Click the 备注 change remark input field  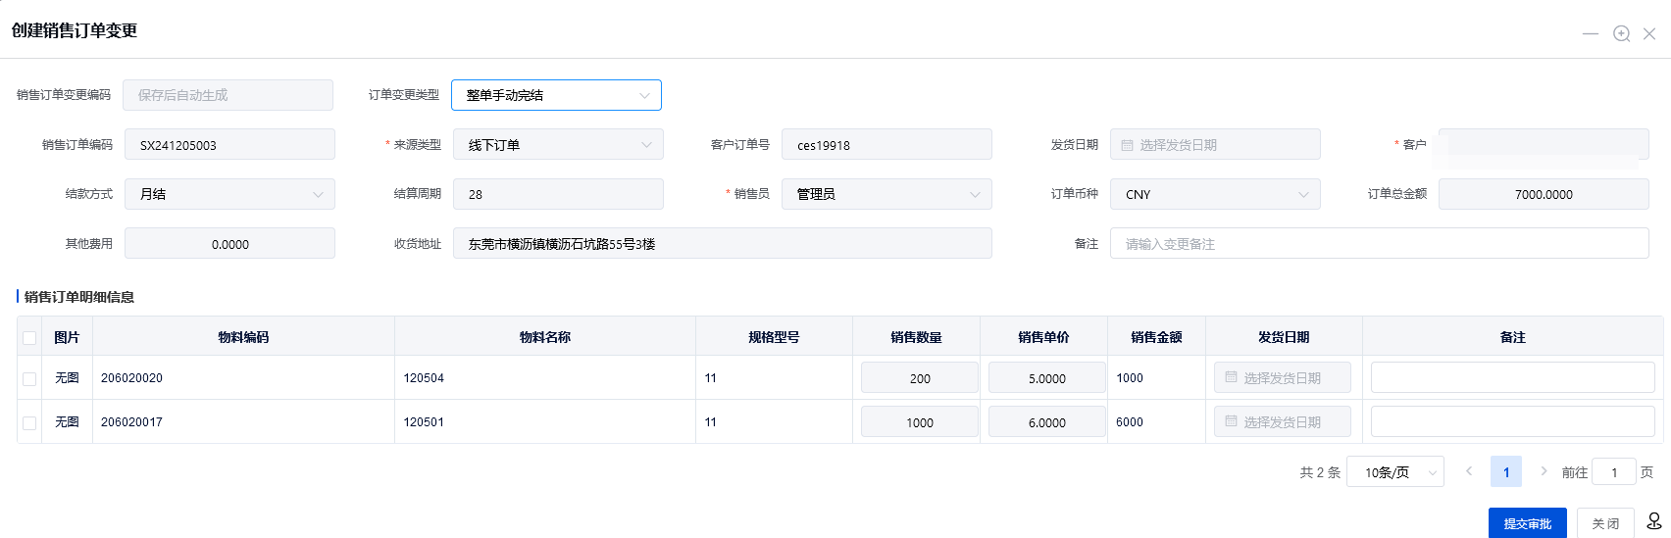point(1378,244)
